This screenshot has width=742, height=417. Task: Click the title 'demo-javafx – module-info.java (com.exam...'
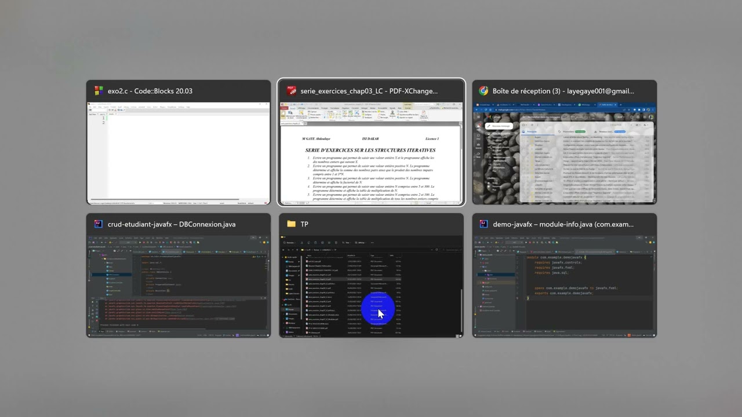click(x=563, y=224)
